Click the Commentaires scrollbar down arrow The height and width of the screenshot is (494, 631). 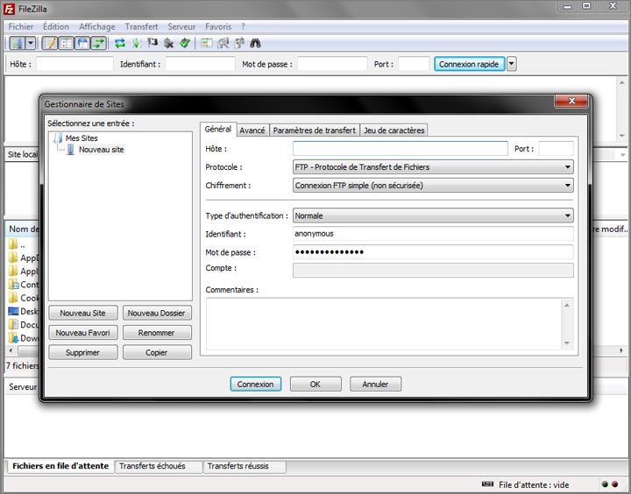coord(567,343)
